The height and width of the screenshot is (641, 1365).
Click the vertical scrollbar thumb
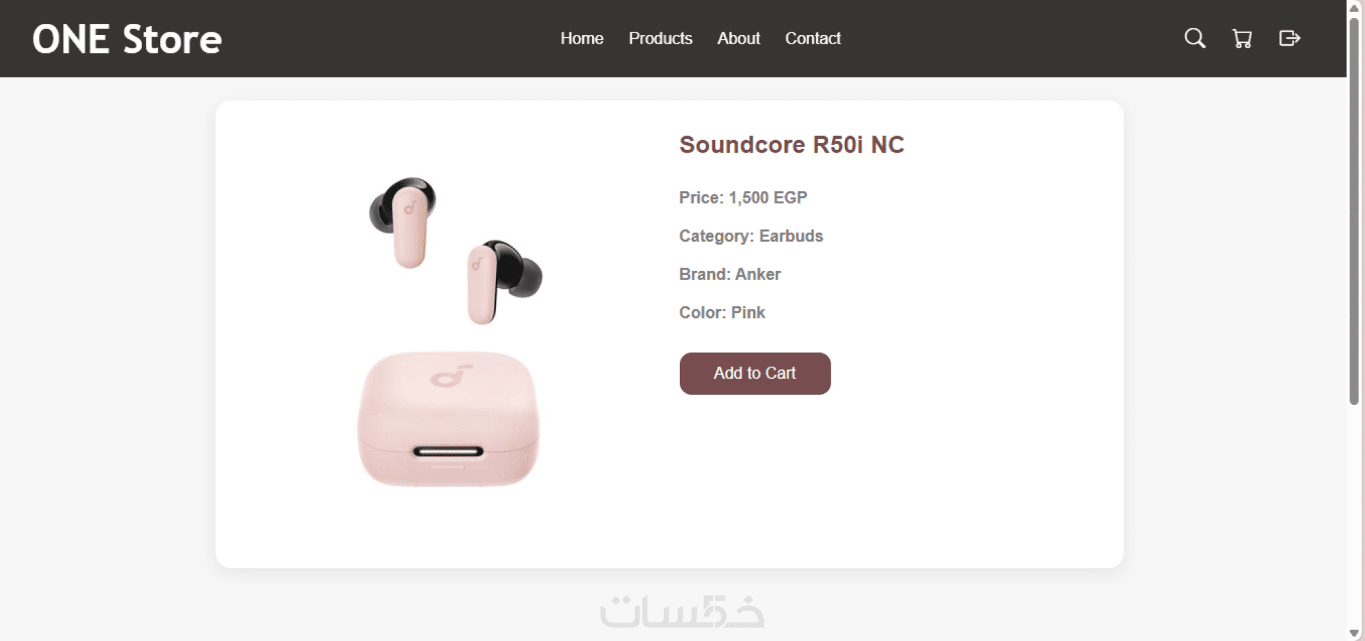coord(1354,211)
